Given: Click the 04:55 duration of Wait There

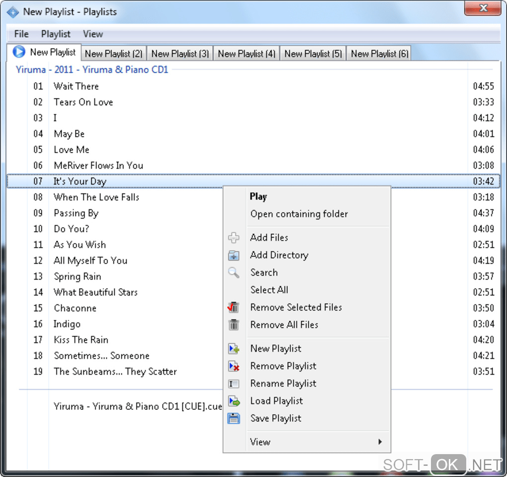Looking at the screenshot, I should pos(484,86).
